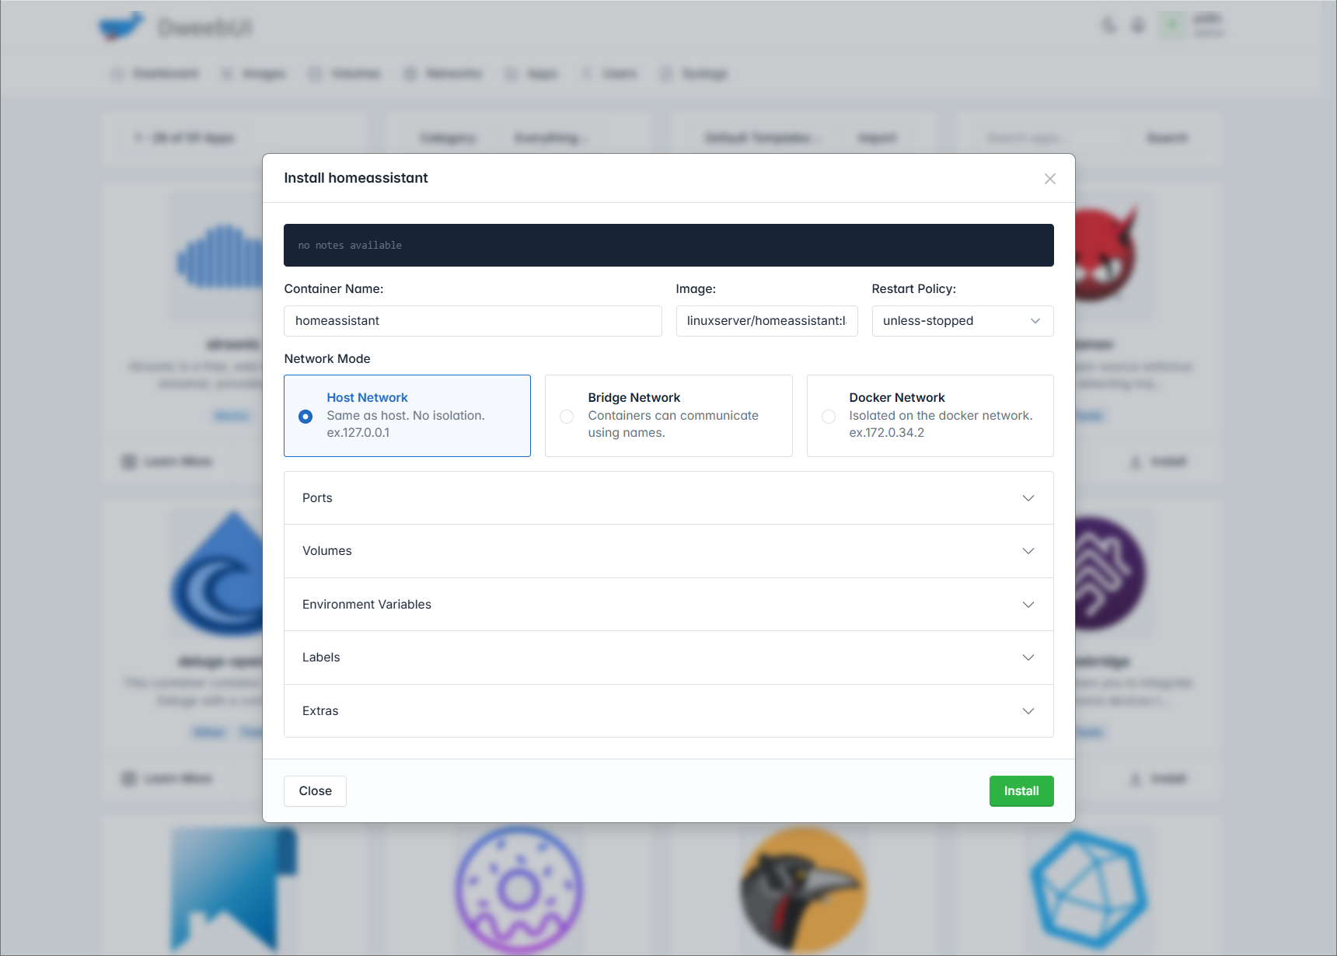The image size is (1337, 956).
Task: Click the blue polyhedron app icon
Action: [x=1088, y=889]
